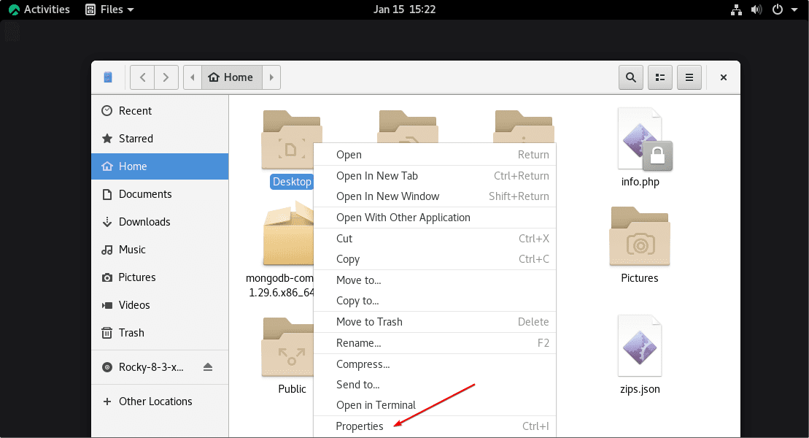The height and width of the screenshot is (438, 809).
Task: Click the back navigation arrow
Action: click(x=142, y=77)
